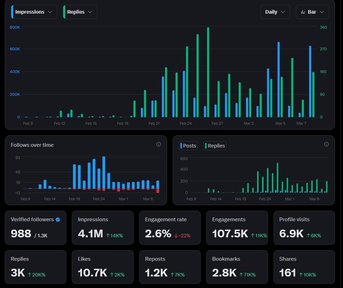Click the verified badge next to Verified followers
Screen dimensions: 343x288
pos(58,219)
